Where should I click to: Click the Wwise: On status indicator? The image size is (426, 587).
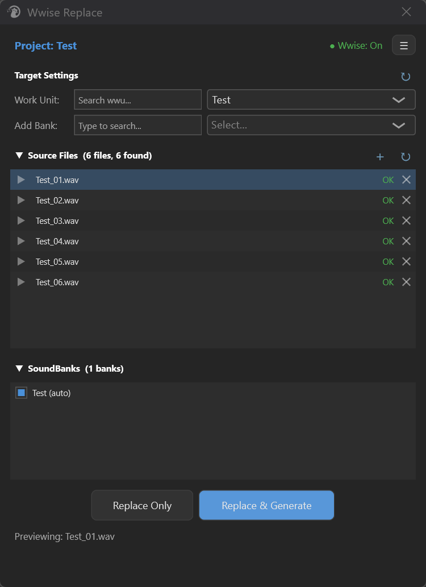click(356, 45)
